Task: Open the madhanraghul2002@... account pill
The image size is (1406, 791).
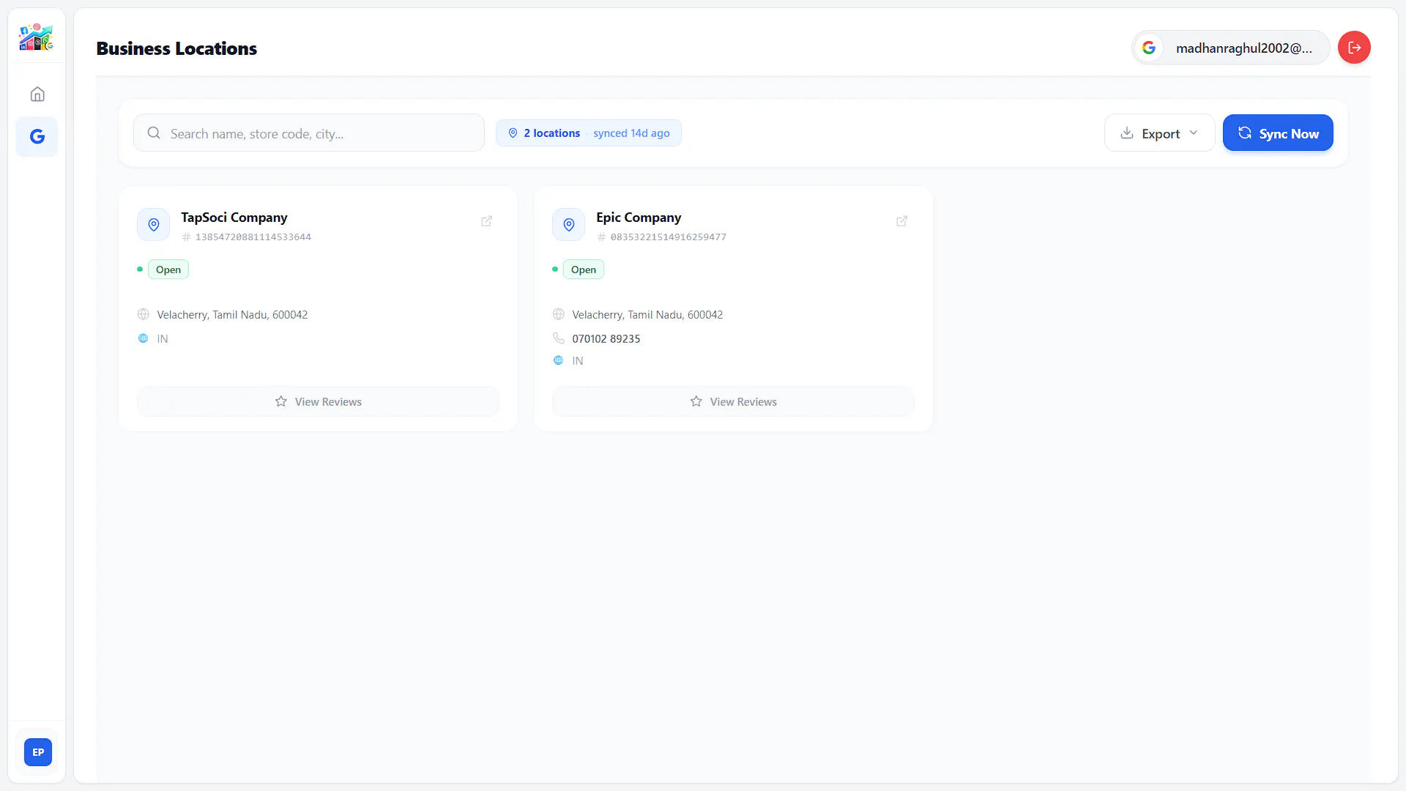Action: (1231, 48)
